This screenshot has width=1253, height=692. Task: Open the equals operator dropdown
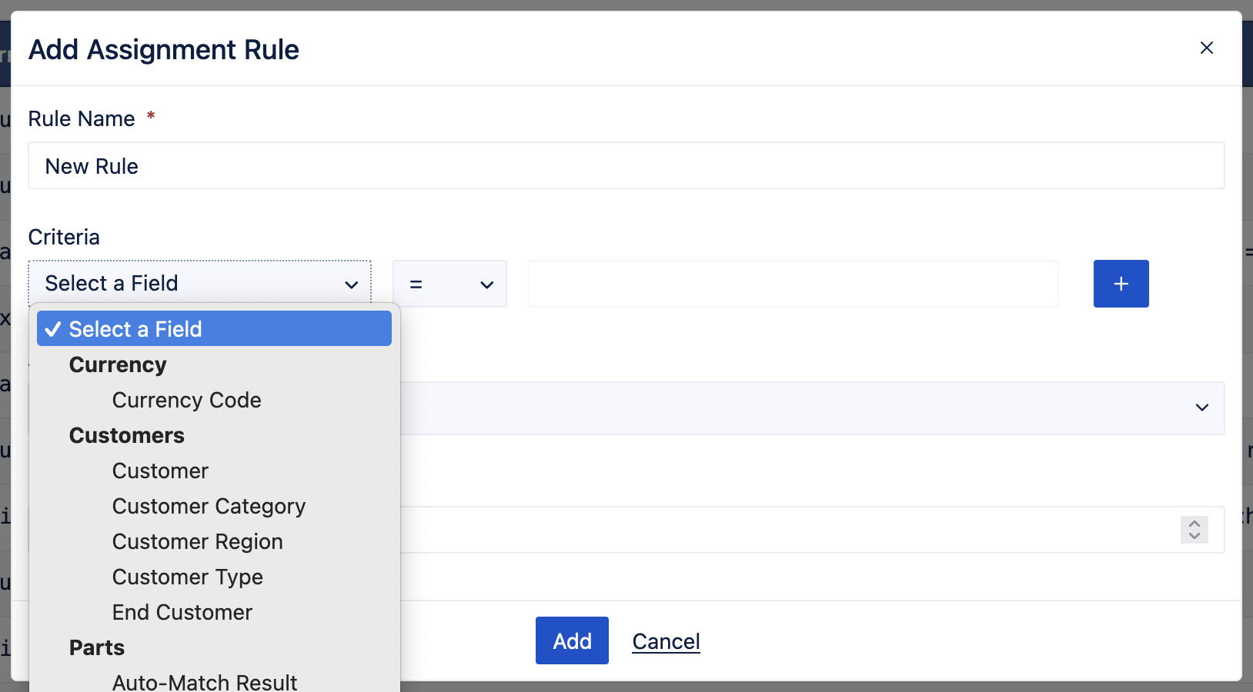coord(449,284)
